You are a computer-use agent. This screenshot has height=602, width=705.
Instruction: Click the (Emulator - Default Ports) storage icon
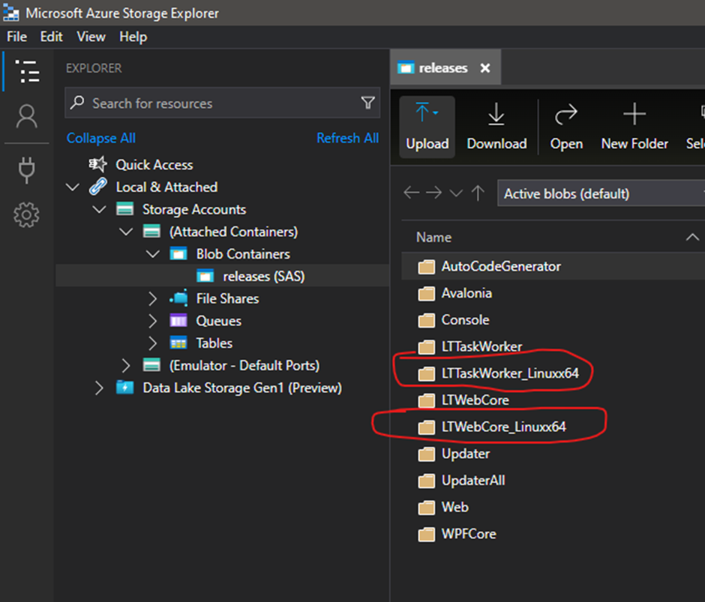151,365
